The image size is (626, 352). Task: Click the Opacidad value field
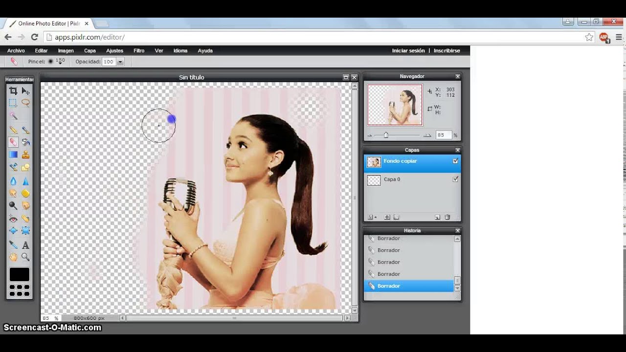pyautogui.click(x=109, y=62)
